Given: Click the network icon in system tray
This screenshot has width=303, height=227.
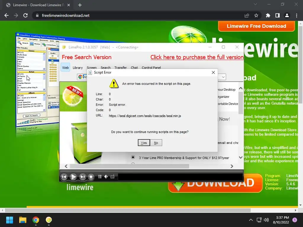Looking at the screenshot, I should click(x=259, y=220).
